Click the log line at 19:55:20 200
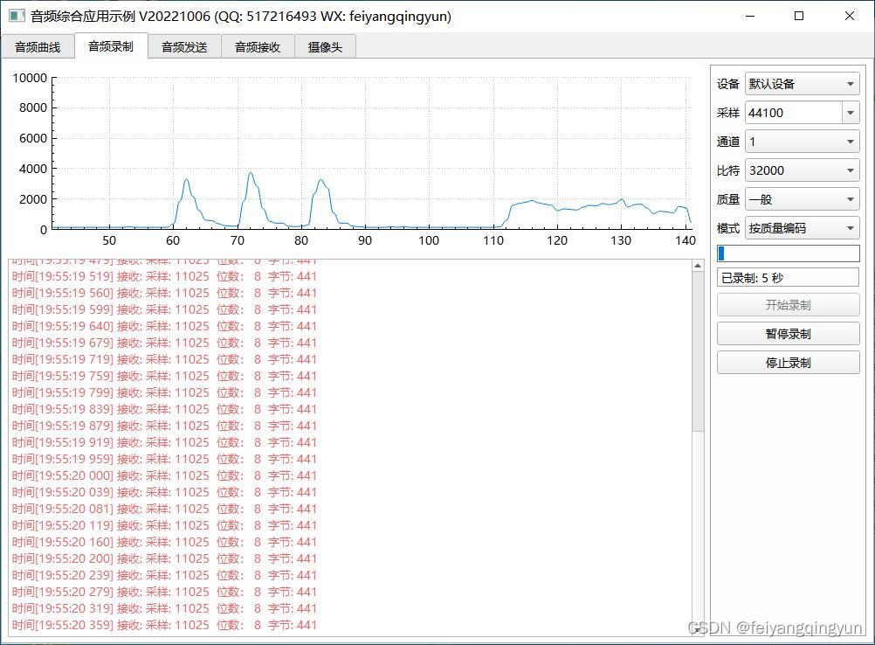The image size is (875, 645). 165,559
